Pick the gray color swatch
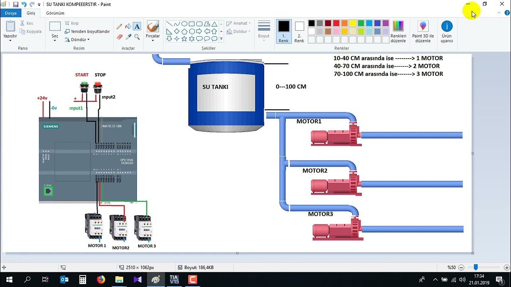The height and width of the screenshot is (287, 511). pyautogui.click(x=320, y=23)
